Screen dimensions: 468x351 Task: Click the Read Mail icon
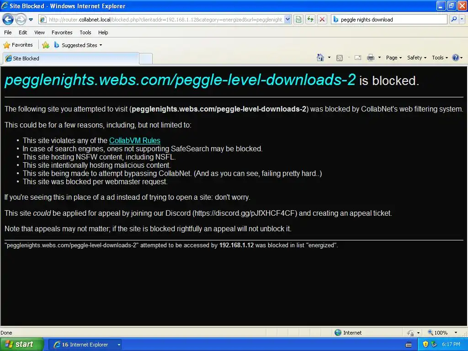[x=358, y=58]
